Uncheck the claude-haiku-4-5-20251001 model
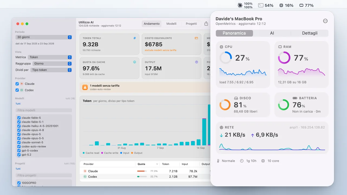Screen dimensions: 347x195 tap(19, 126)
